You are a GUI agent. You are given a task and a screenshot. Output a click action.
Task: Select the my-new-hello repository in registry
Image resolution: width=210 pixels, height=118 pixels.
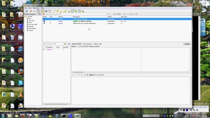coord(33,25)
